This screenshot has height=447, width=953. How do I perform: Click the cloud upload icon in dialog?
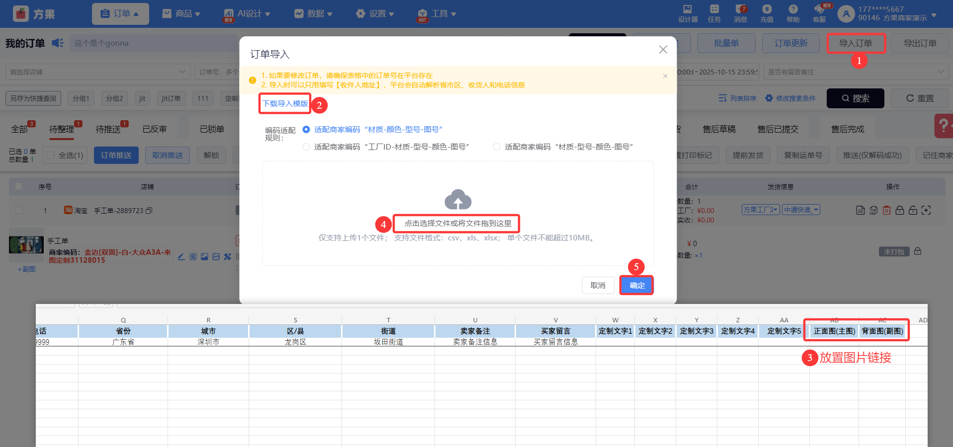pos(458,200)
